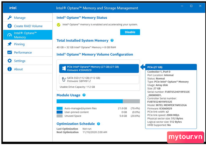Click the Auto-managed/system files legend swatch
206x146 pixels.
59,108
